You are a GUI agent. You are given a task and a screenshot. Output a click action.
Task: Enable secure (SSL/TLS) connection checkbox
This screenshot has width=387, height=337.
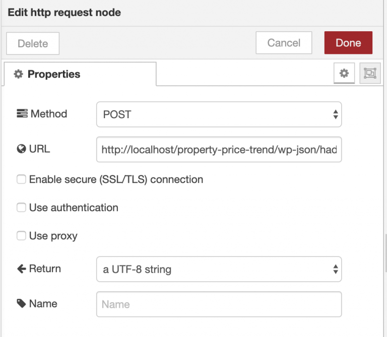click(22, 180)
